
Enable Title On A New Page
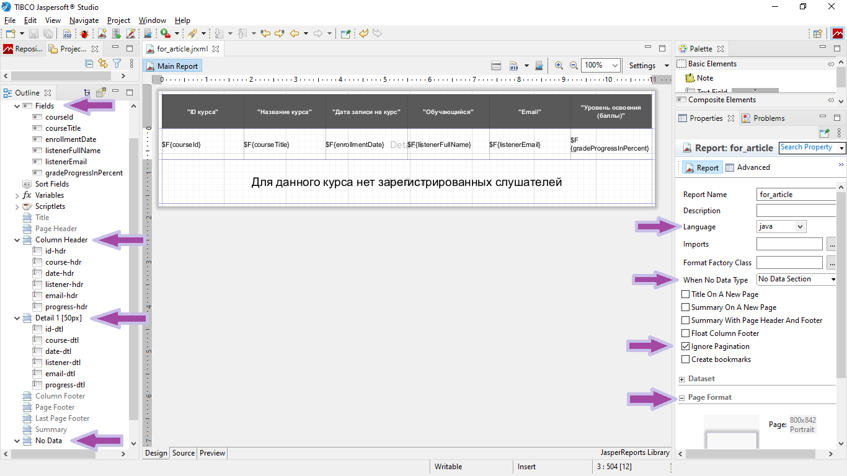[685, 294]
